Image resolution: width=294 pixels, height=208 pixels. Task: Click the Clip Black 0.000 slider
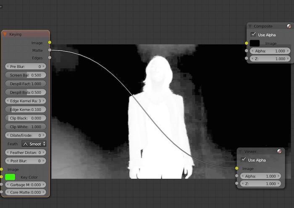26,118
